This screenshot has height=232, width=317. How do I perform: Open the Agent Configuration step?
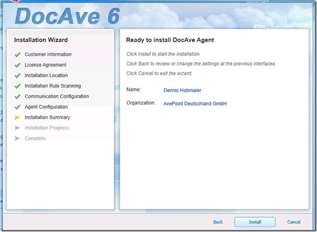click(46, 107)
